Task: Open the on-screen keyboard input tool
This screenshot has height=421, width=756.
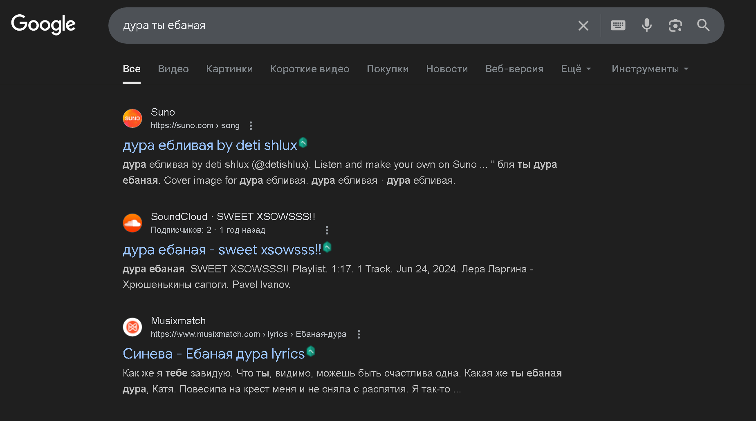Action: point(618,25)
